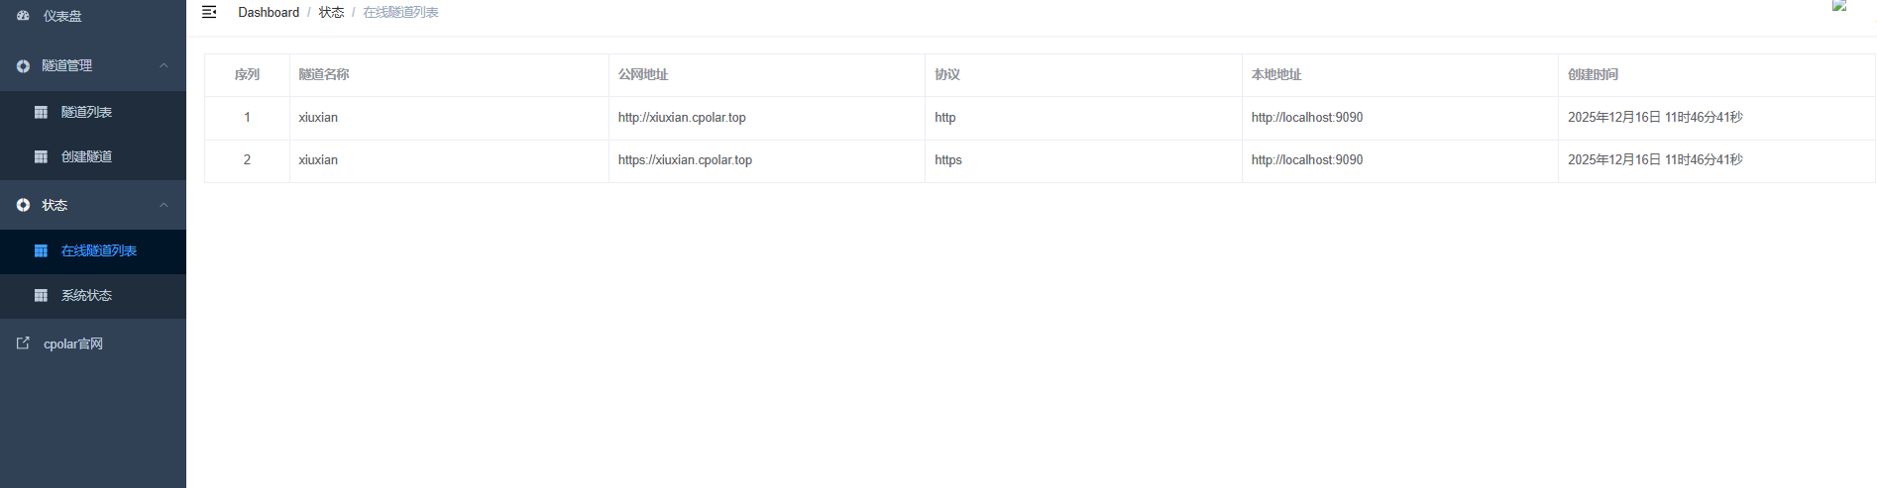
Task: Click the grid icon beside 创建隧道
Action: pyautogui.click(x=41, y=156)
